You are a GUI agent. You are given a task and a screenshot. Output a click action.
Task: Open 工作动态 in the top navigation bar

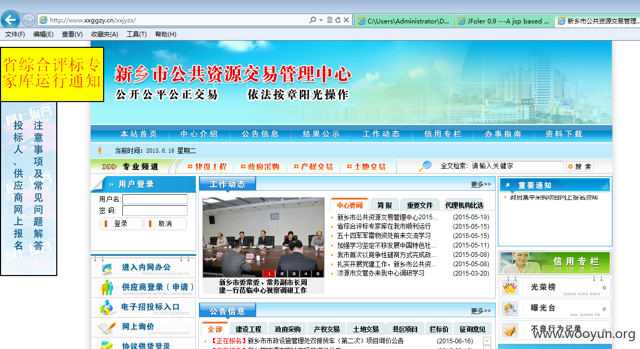(382, 134)
